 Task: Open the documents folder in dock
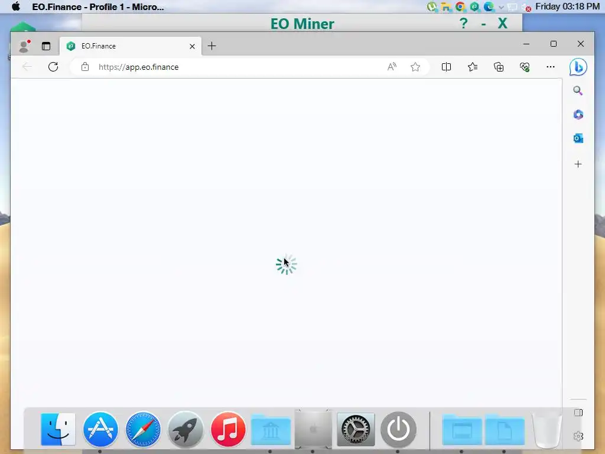pyautogui.click(x=505, y=430)
